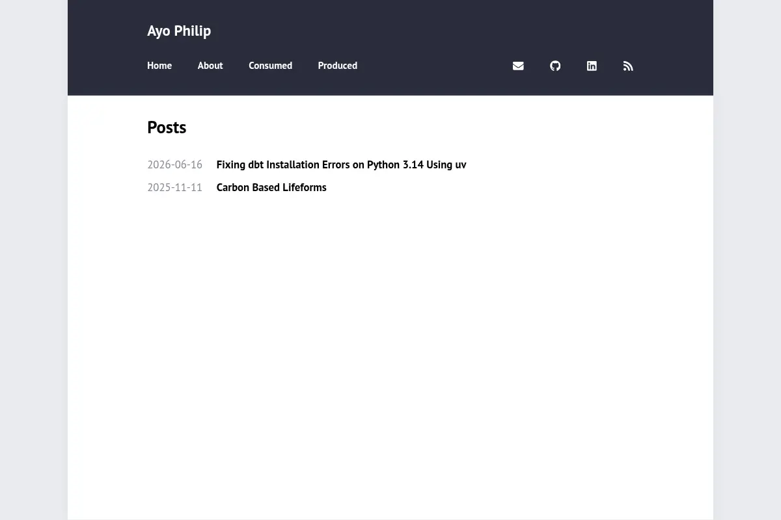Click the gray margin left of the page
Screen dimensions: 781x520
pos(34,260)
